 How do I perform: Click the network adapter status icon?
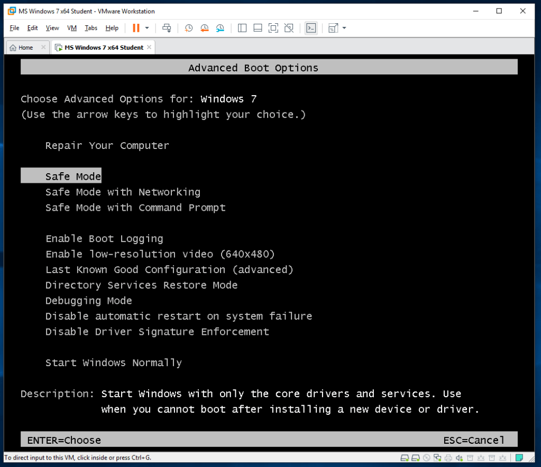(x=437, y=457)
